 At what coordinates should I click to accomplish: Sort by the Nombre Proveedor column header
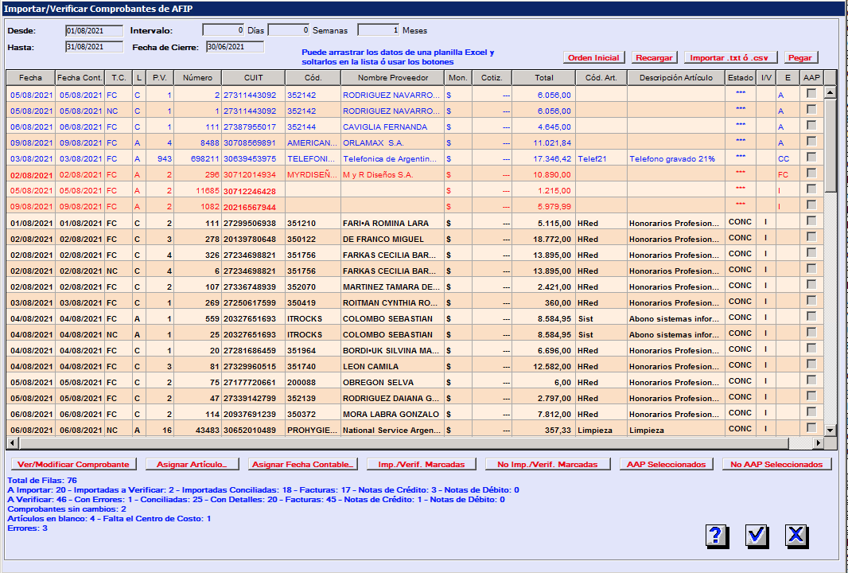393,78
